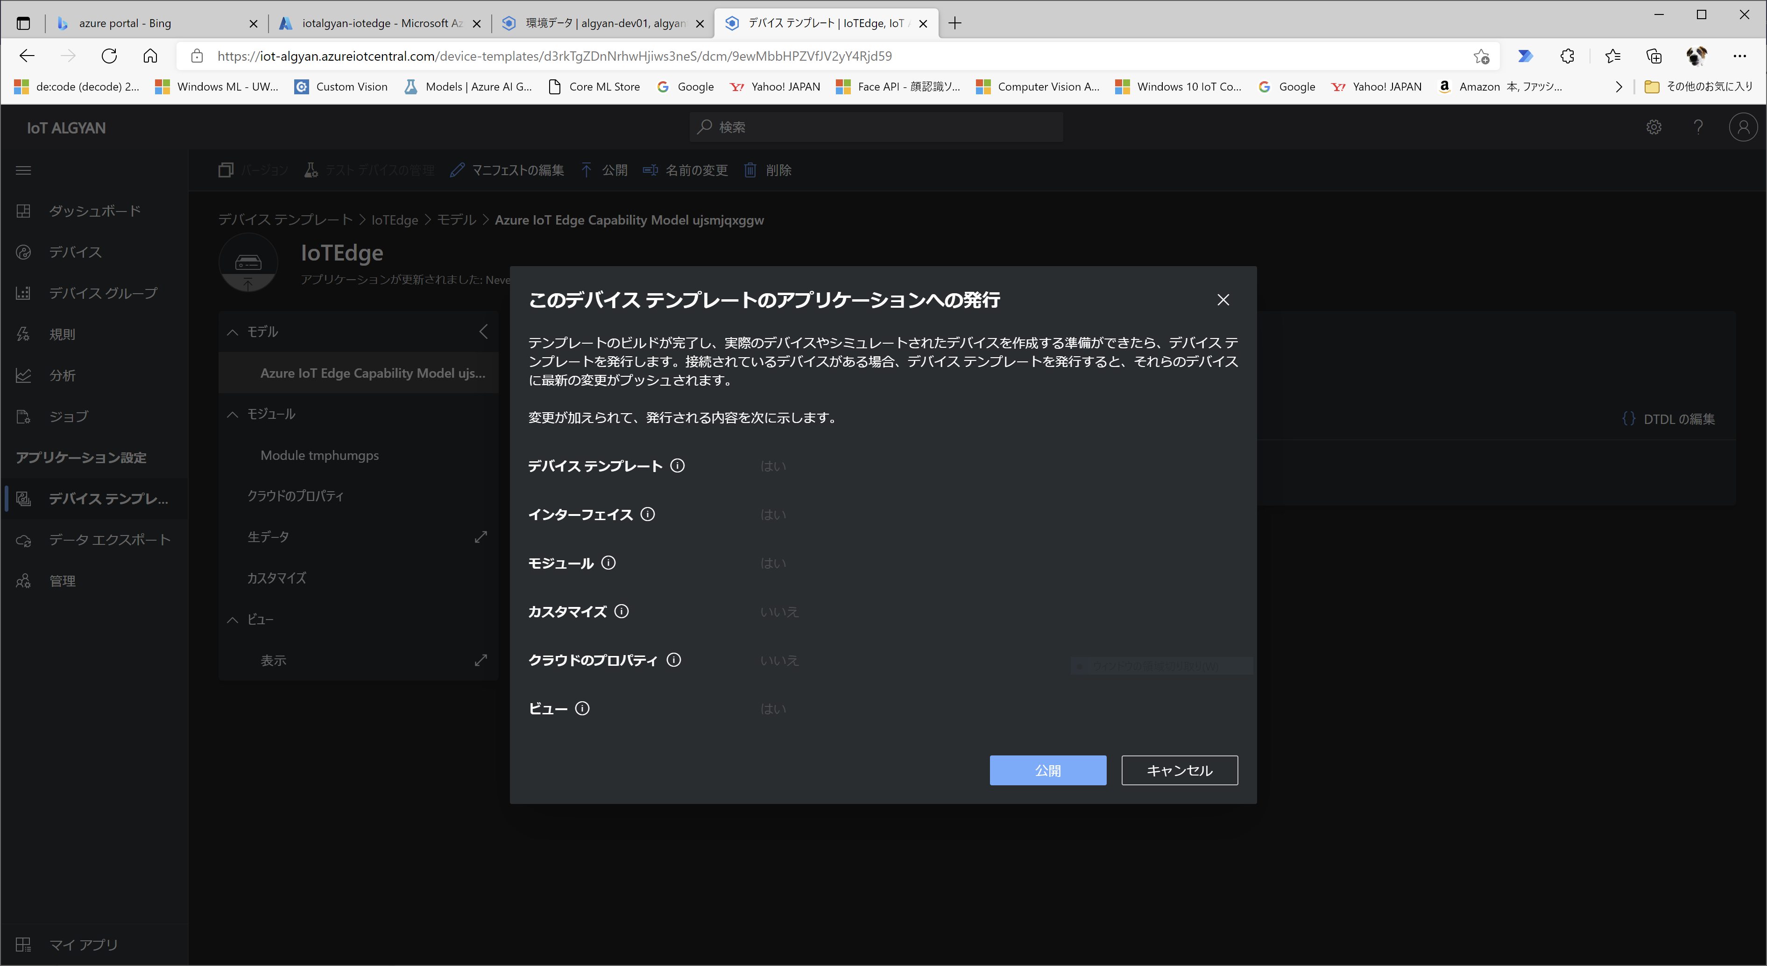Open the 分析 panel
The image size is (1767, 966).
(x=62, y=375)
